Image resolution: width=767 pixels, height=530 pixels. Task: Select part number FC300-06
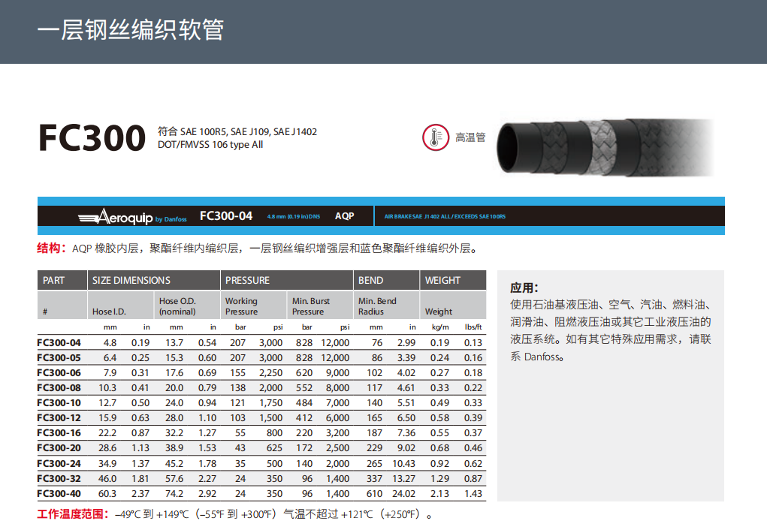pos(59,373)
